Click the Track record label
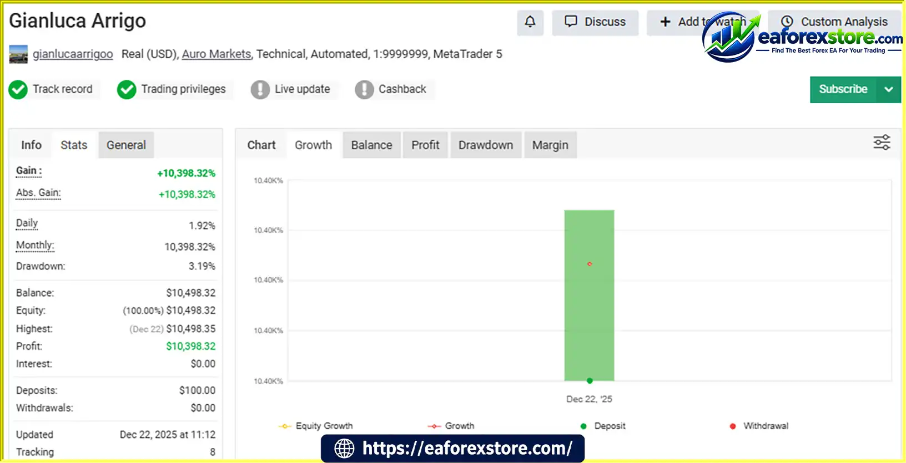 tap(63, 89)
